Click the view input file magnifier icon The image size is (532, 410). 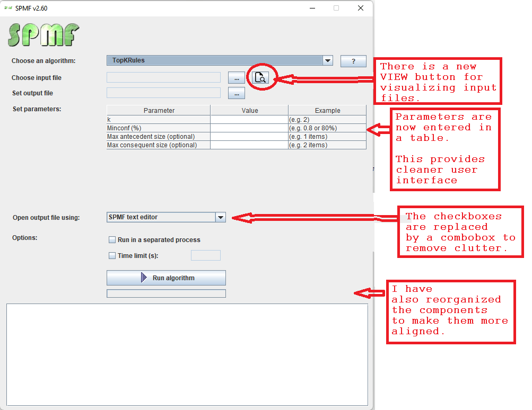(x=260, y=77)
